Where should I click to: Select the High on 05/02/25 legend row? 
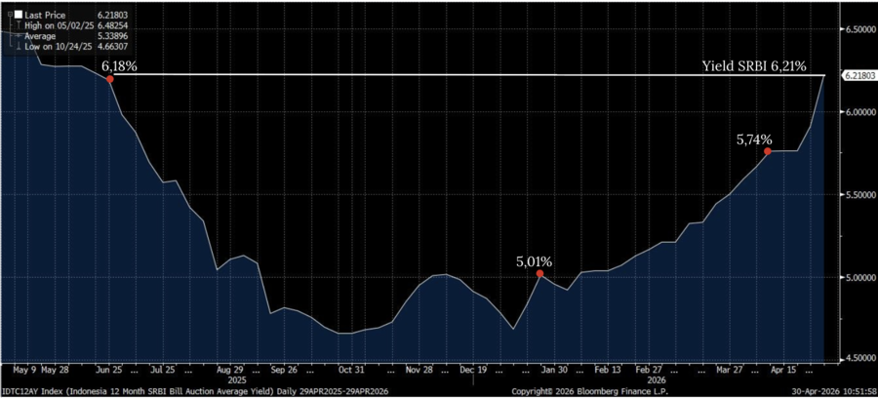coord(57,25)
